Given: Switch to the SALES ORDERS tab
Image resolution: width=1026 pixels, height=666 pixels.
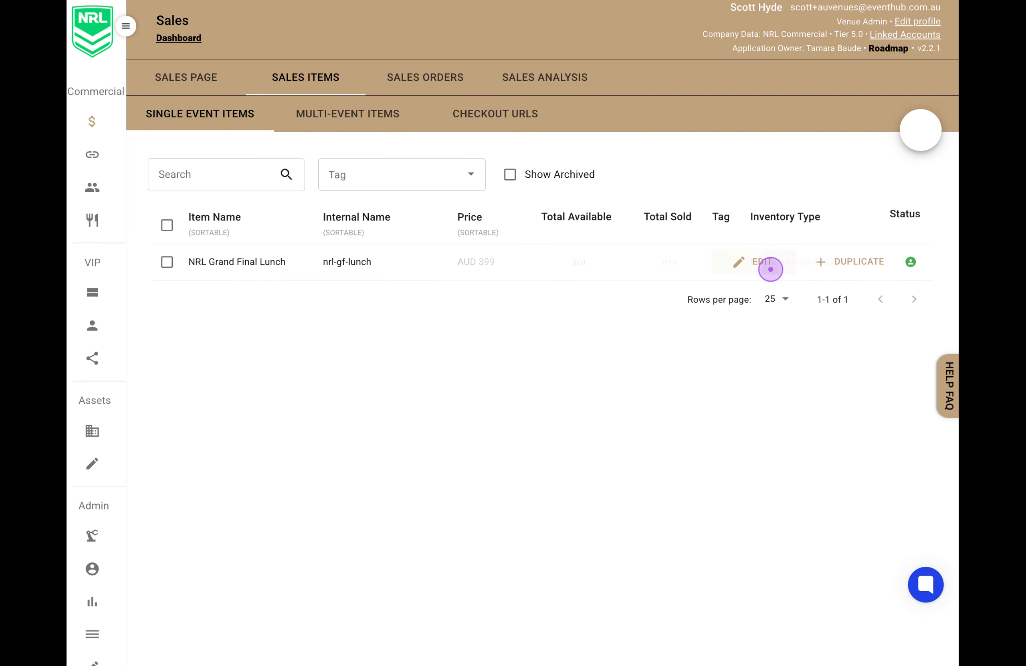Looking at the screenshot, I should (425, 78).
